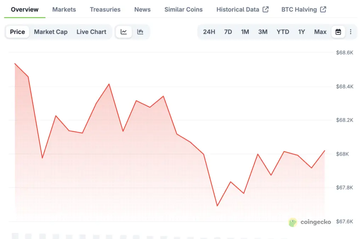Switch chart to Market Cap
363x239 pixels.
coord(51,32)
